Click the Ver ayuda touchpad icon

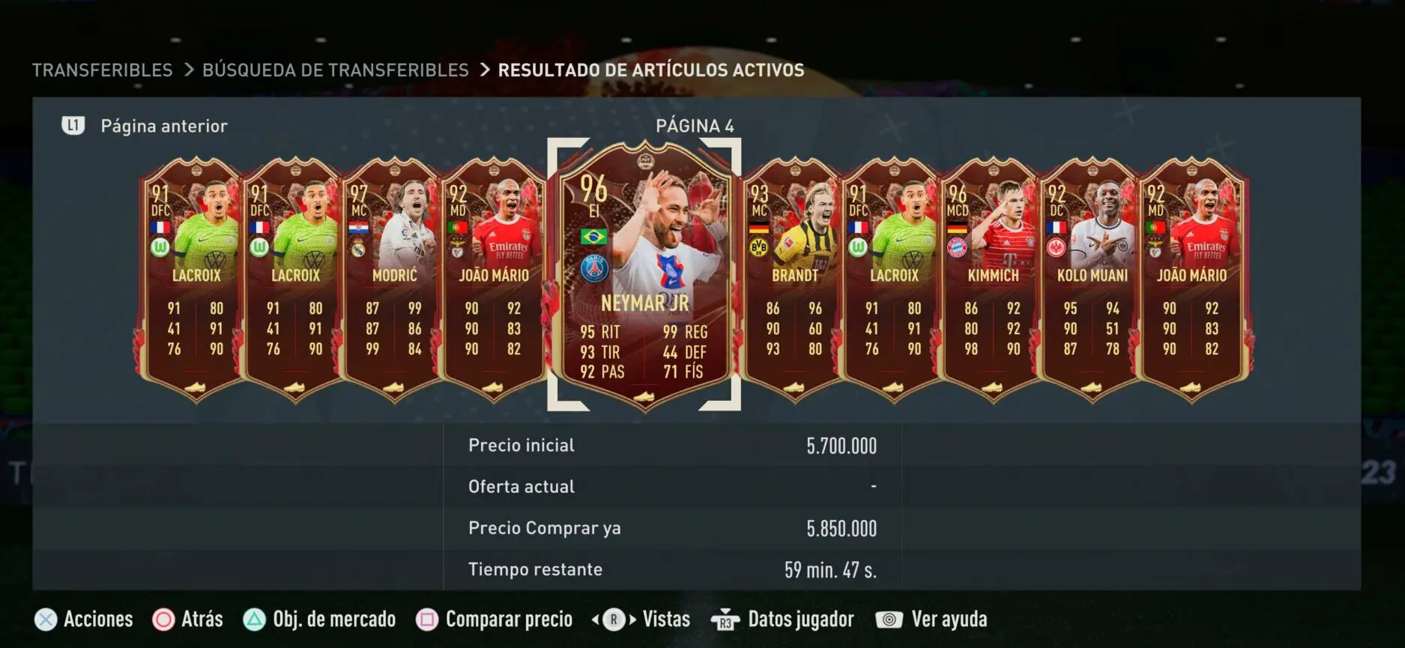(889, 620)
